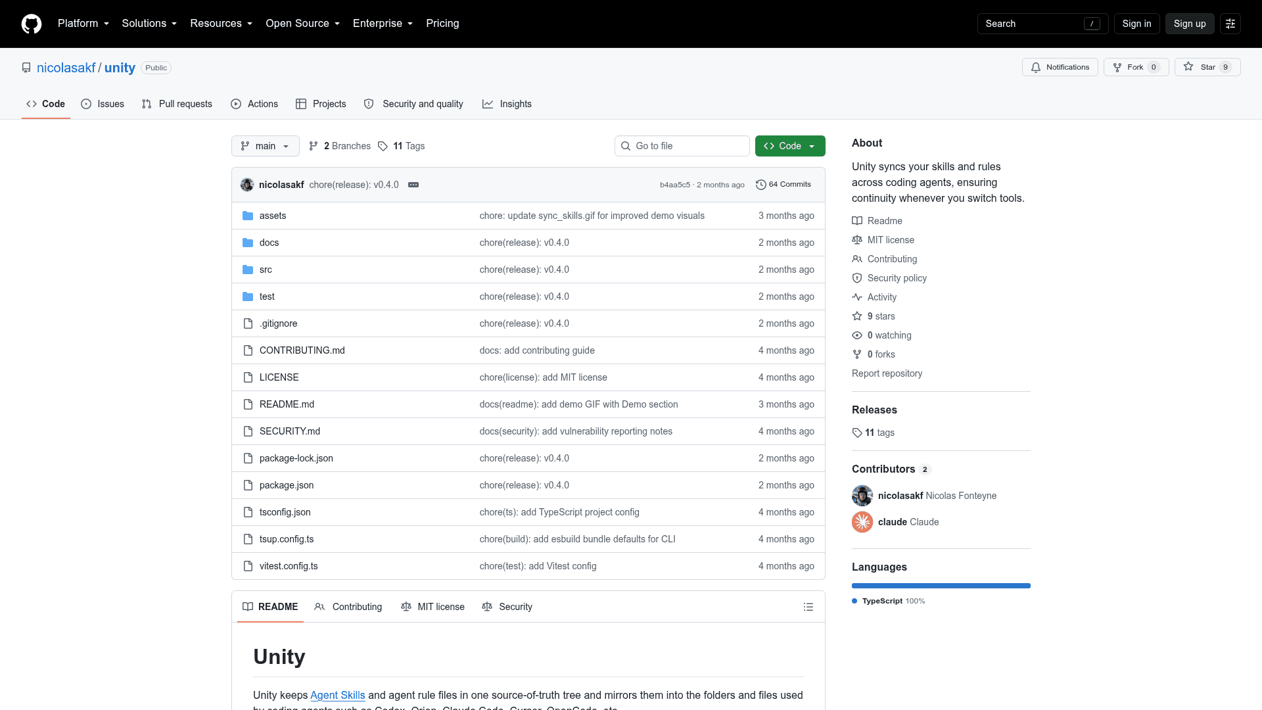This screenshot has height=710, width=1262.
Task: Click the book icon beside Readme in About
Action: coord(857,221)
